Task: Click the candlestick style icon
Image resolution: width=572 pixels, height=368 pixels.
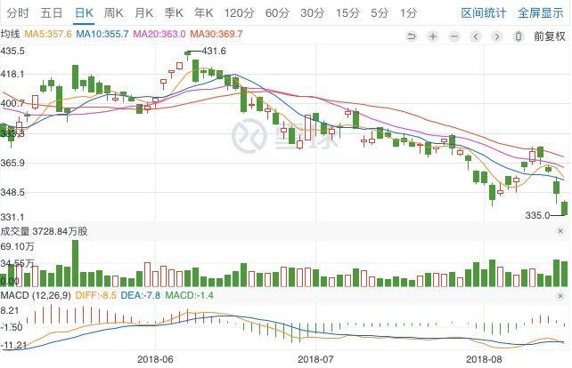Action: 519,36
